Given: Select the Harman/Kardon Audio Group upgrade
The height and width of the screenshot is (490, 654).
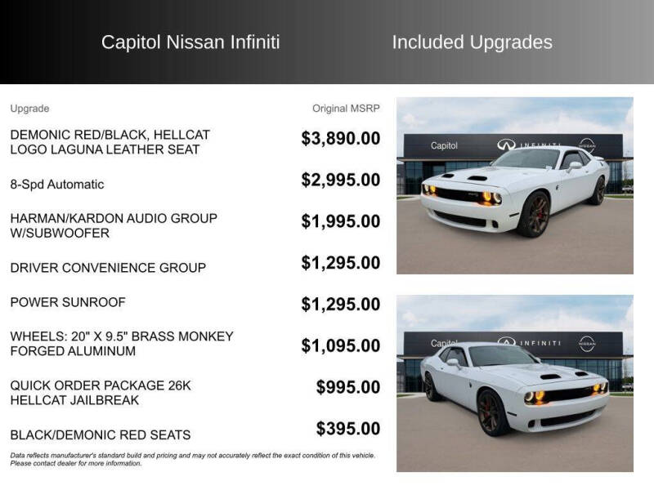Looking at the screenshot, I should pyautogui.click(x=114, y=225).
